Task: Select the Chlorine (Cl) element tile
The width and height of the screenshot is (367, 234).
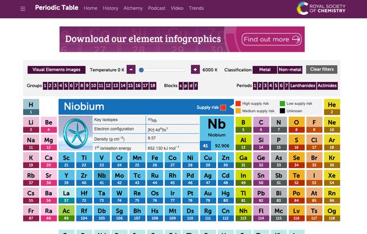Action: [314, 143]
